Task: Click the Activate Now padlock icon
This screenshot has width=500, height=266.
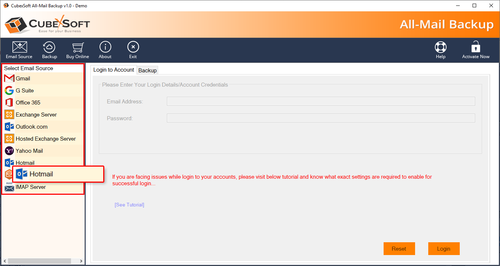Action: [x=476, y=50]
